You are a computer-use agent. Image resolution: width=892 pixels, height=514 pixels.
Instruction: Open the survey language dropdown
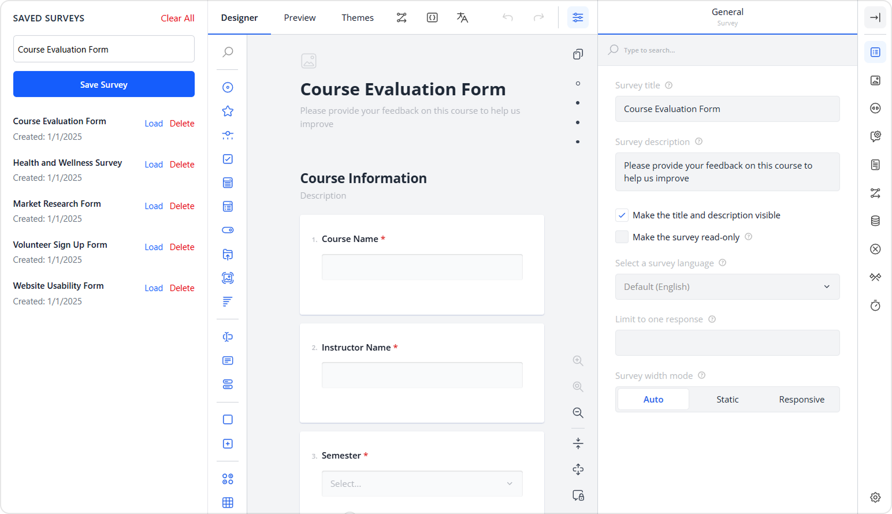[727, 286]
